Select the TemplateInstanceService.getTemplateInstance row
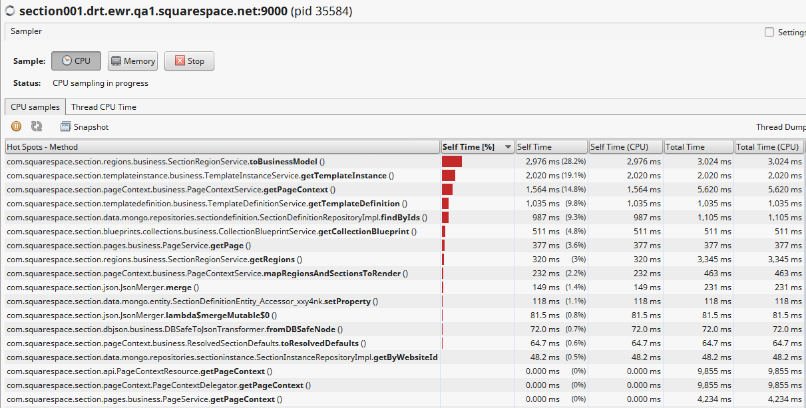 point(405,175)
